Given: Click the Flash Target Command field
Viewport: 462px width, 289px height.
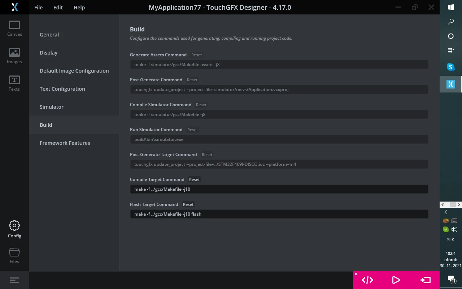Looking at the screenshot, I should (x=279, y=214).
